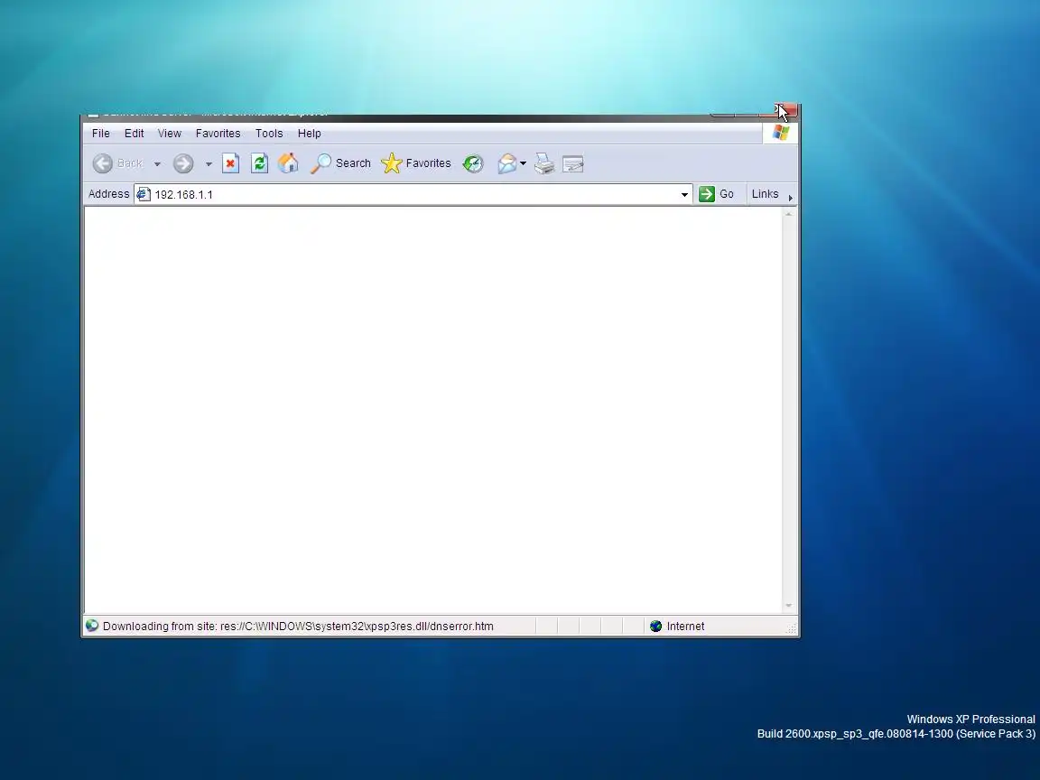The image size is (1040, 780).
Task: Click the Edit page toolbar icon
Action: tap(573, 163)
